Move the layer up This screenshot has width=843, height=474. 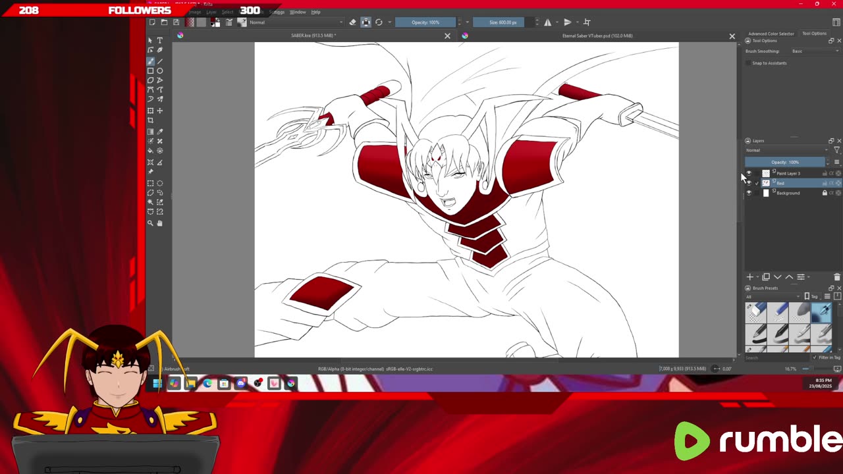tap(789, 277)
